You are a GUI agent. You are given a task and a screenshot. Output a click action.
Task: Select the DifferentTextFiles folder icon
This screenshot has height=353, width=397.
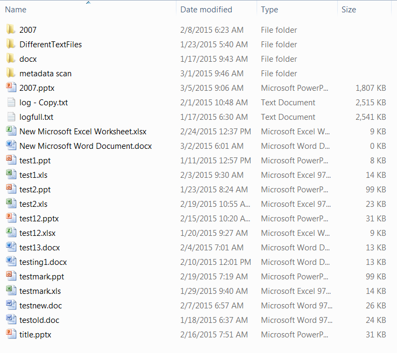[x=10, y=45]
